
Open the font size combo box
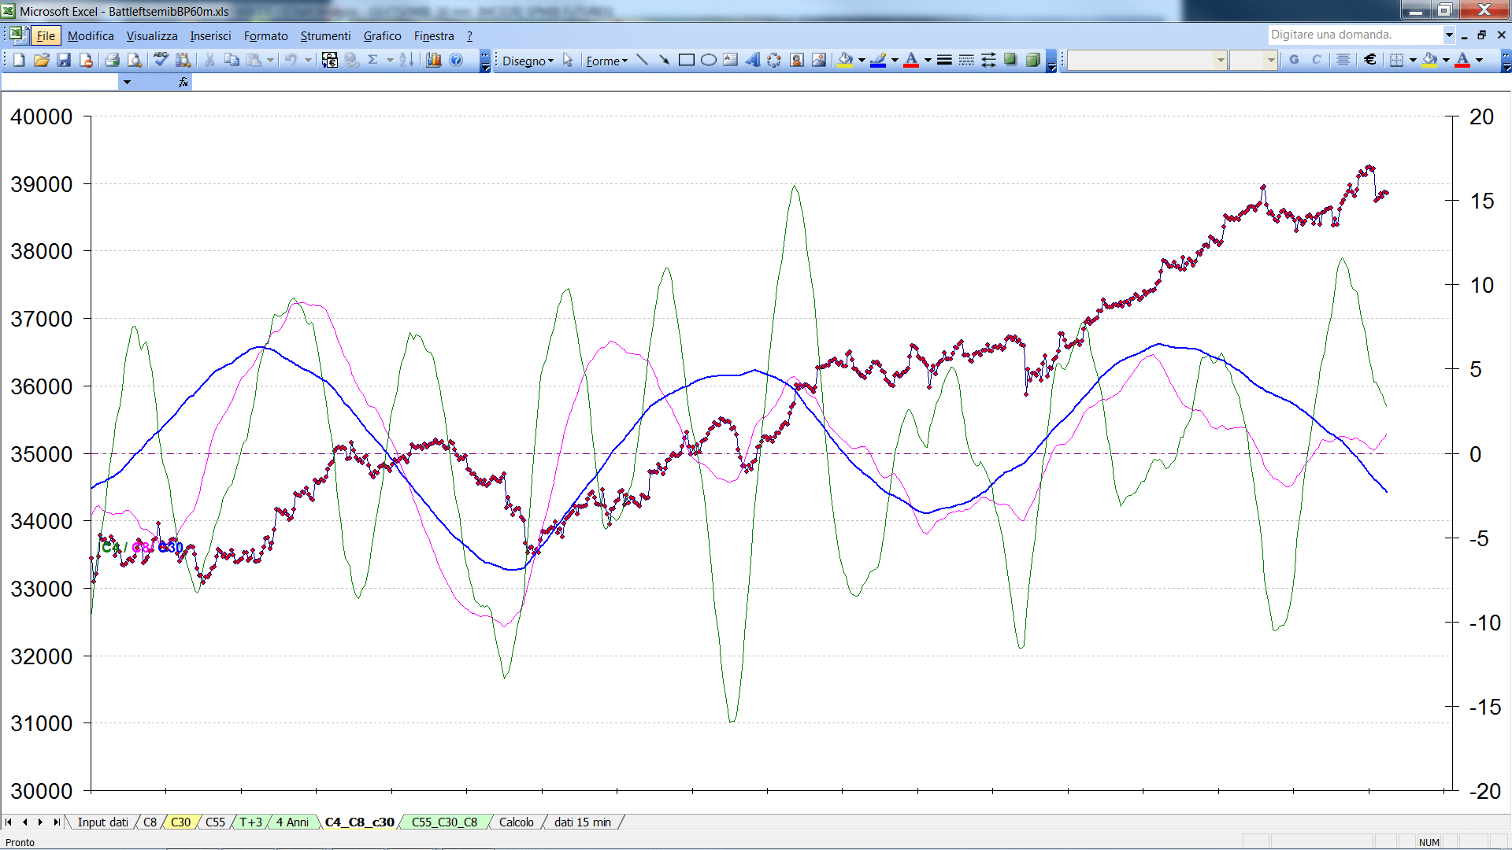click(x=1253, y=60)
